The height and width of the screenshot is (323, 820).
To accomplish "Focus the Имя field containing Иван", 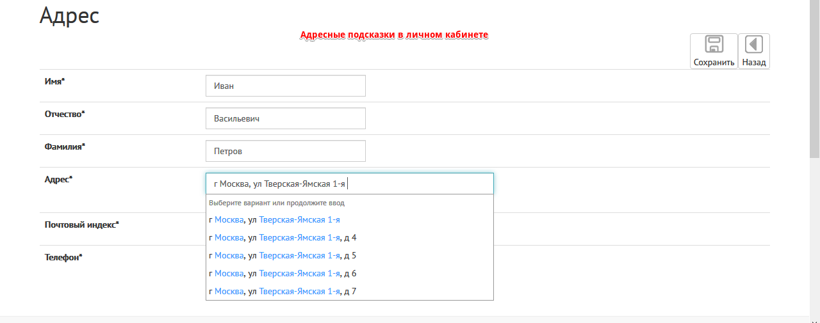I will click(x=286, y=86).
